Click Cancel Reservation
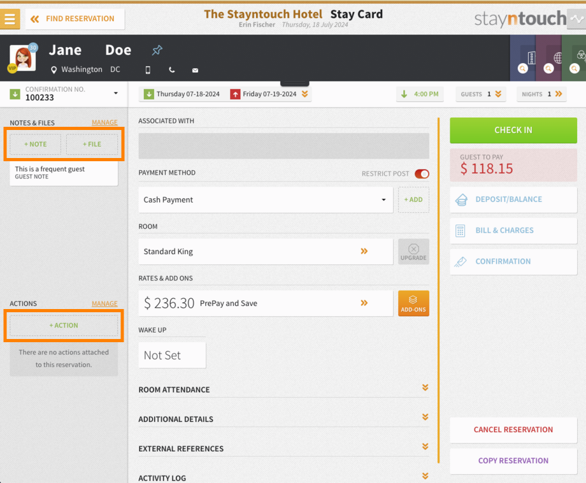 click(513, 430)
